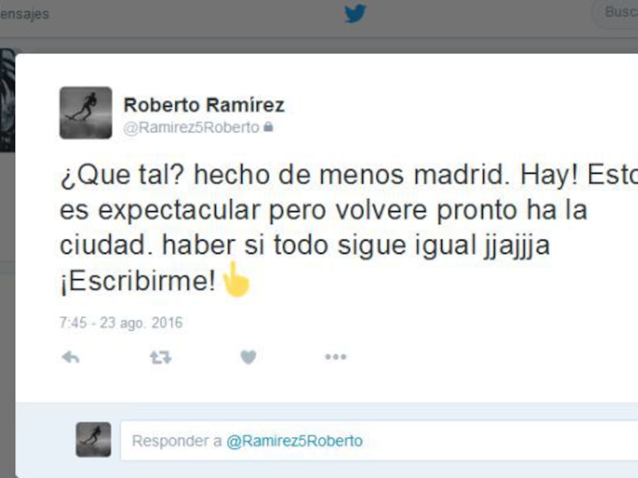Click the Twitter bird logo
Screen dimensions: 638x478
355,13
